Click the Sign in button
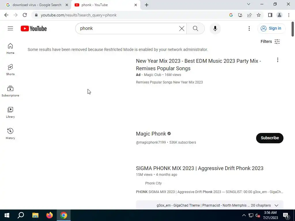This screenshot has width=295, height=221. 271,28
